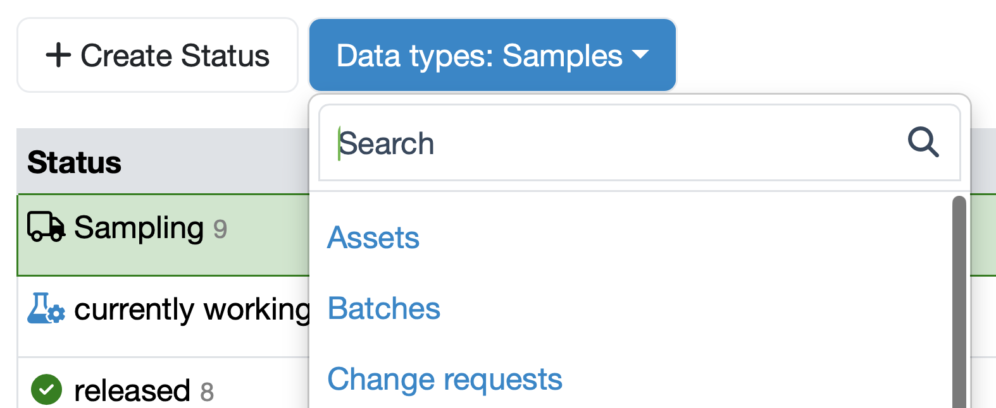Click the dropdown list's vertical scrollbar
Image resolution: width=996 pixels, height=408 pixels.
pyautogui.click(x=959, y=303)
